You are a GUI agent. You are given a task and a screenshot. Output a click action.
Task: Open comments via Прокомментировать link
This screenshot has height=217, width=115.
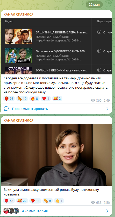point(30,109)
